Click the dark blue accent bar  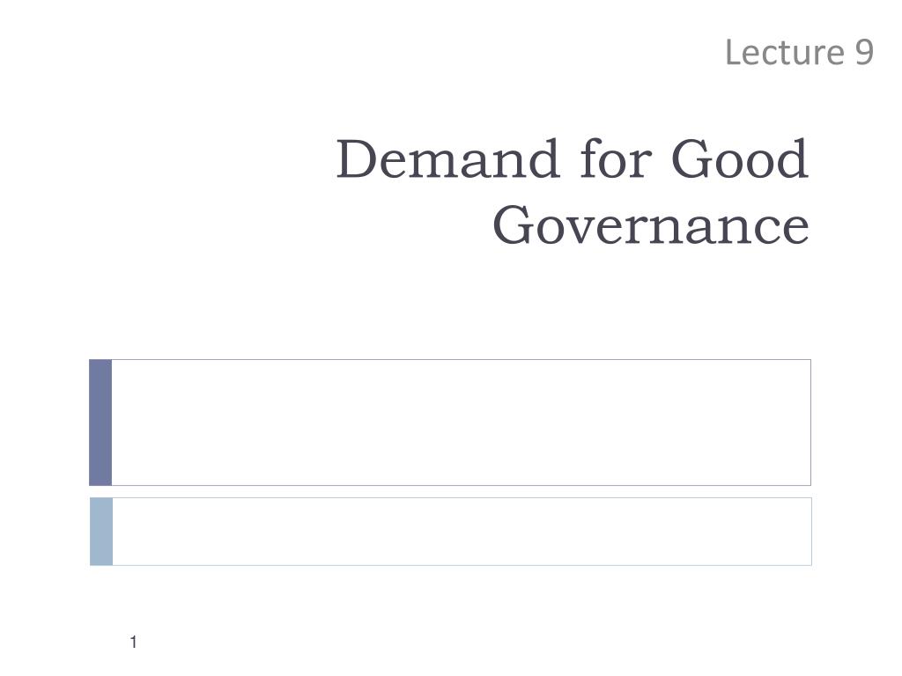pyautogui.click(x=100, y=422)
